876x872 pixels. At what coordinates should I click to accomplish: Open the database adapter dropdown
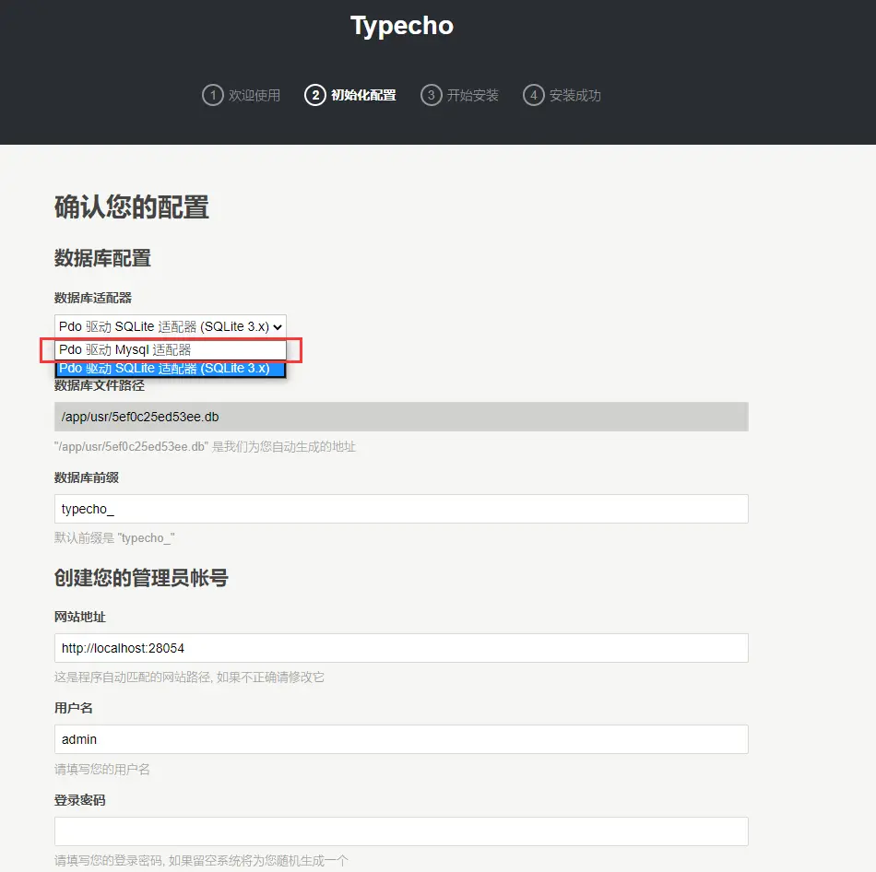pyautogui.click(x=171, y=326)
